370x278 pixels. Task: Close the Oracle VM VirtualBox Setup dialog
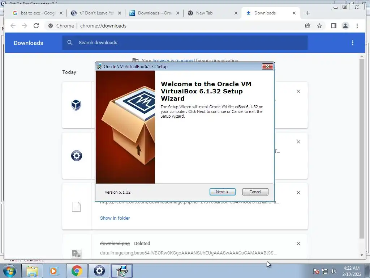pos(267,67)
